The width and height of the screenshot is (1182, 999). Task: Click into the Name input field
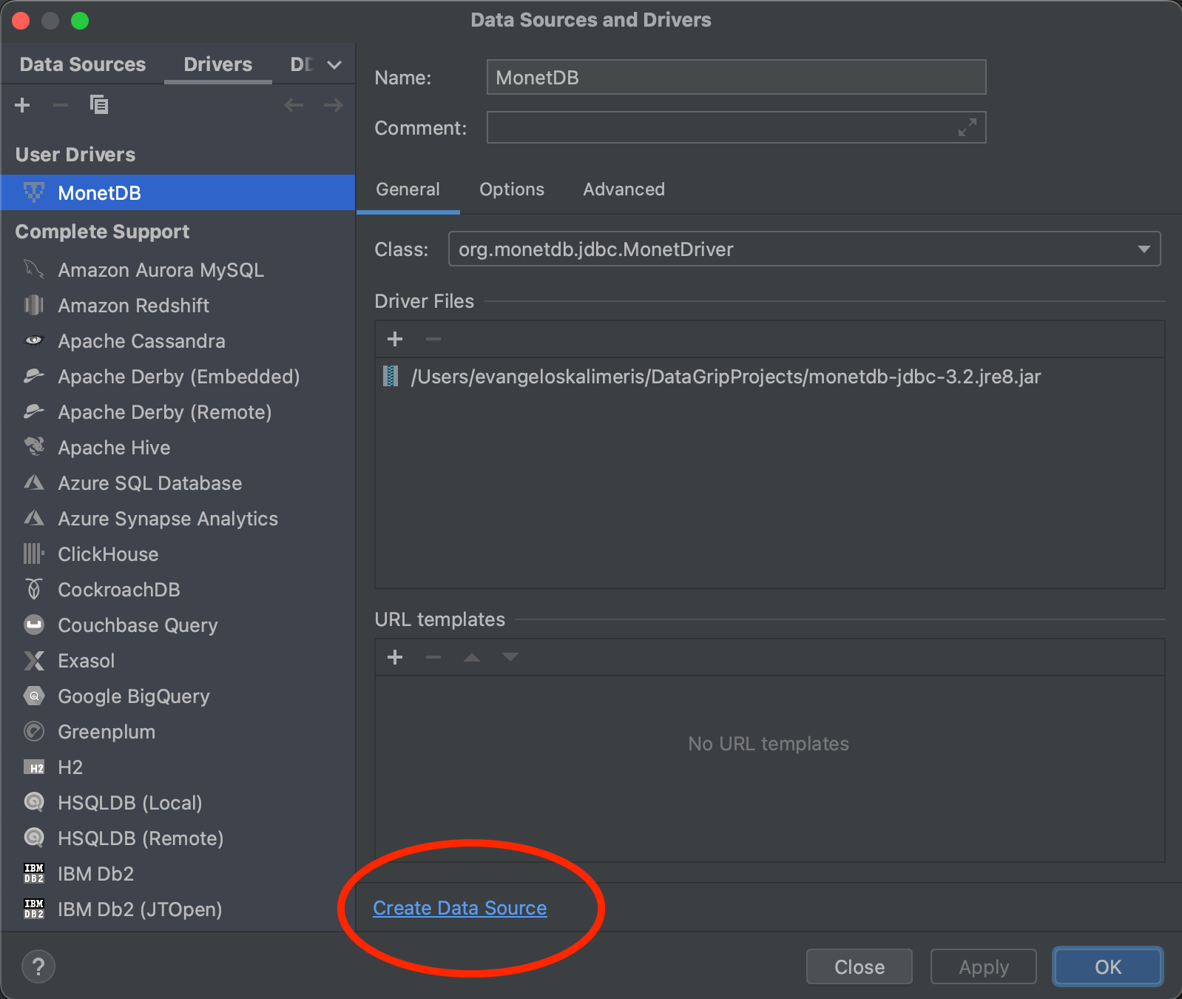point(736,78)
